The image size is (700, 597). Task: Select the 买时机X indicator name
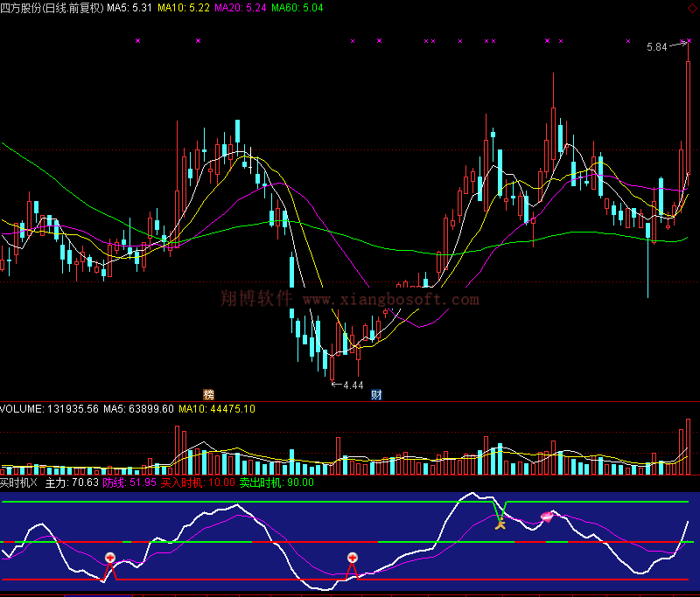[18, 482]
